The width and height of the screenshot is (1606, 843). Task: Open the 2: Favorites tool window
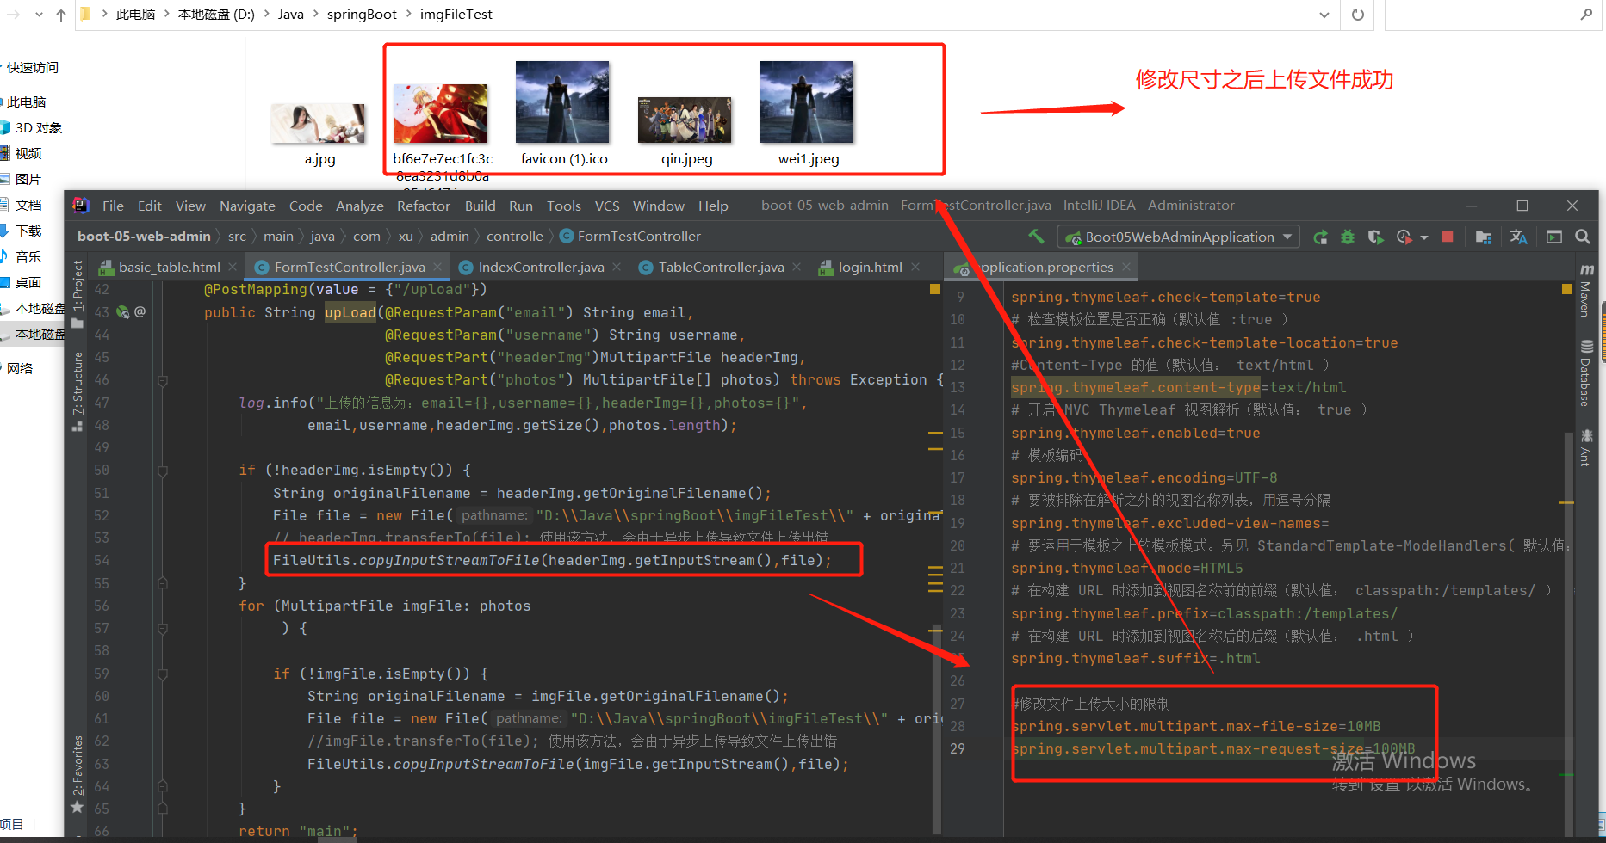[78, 772]
